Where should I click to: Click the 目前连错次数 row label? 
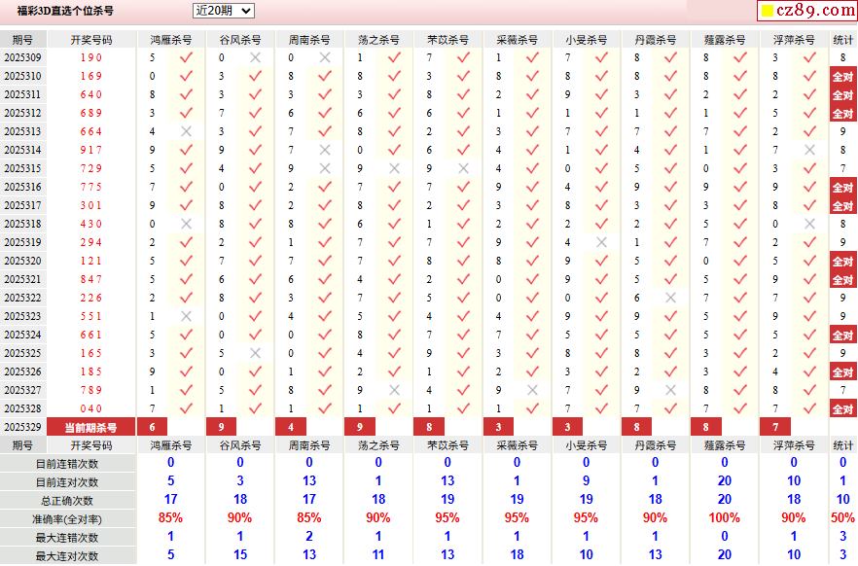[x=67, y=464]
